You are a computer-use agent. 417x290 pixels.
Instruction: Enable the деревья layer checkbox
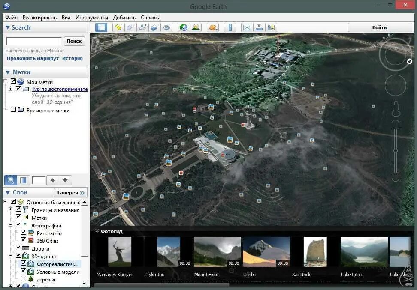pyautogui.click(x=24, y=278)
